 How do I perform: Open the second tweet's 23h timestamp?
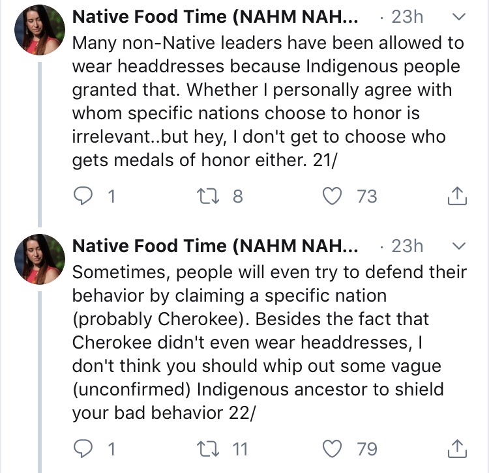click(x=407, y=246)
